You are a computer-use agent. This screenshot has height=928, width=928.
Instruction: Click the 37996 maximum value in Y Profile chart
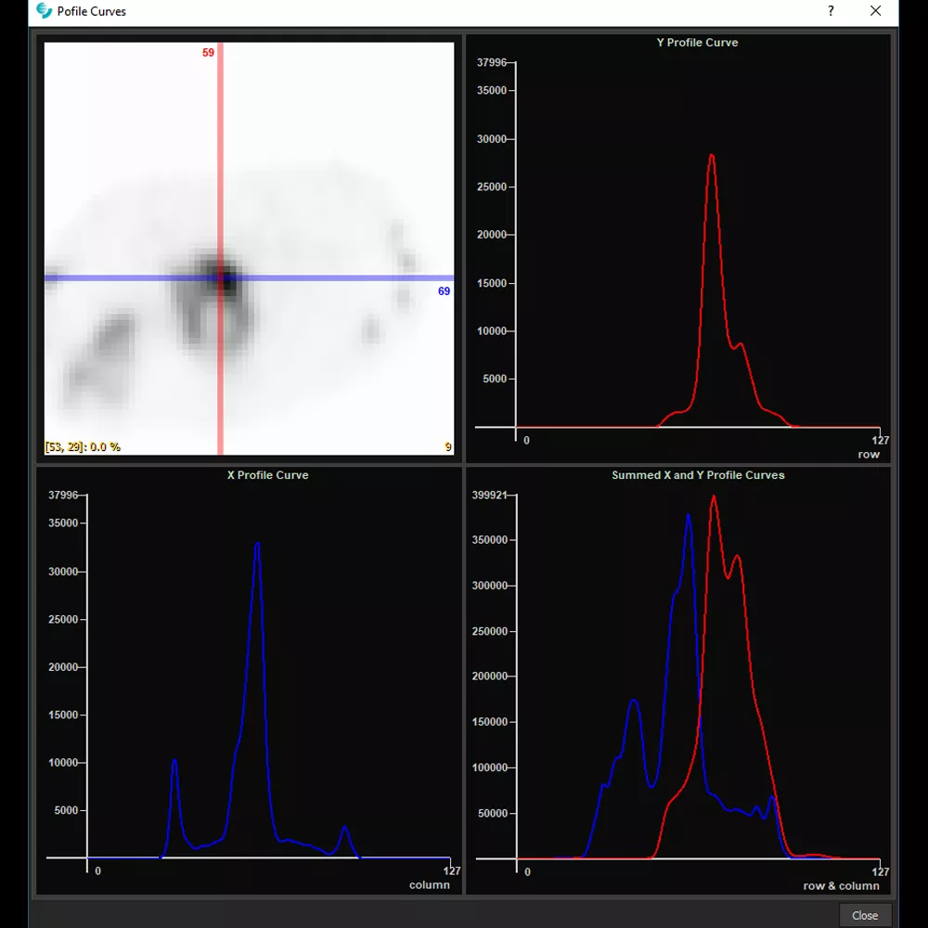492,63
